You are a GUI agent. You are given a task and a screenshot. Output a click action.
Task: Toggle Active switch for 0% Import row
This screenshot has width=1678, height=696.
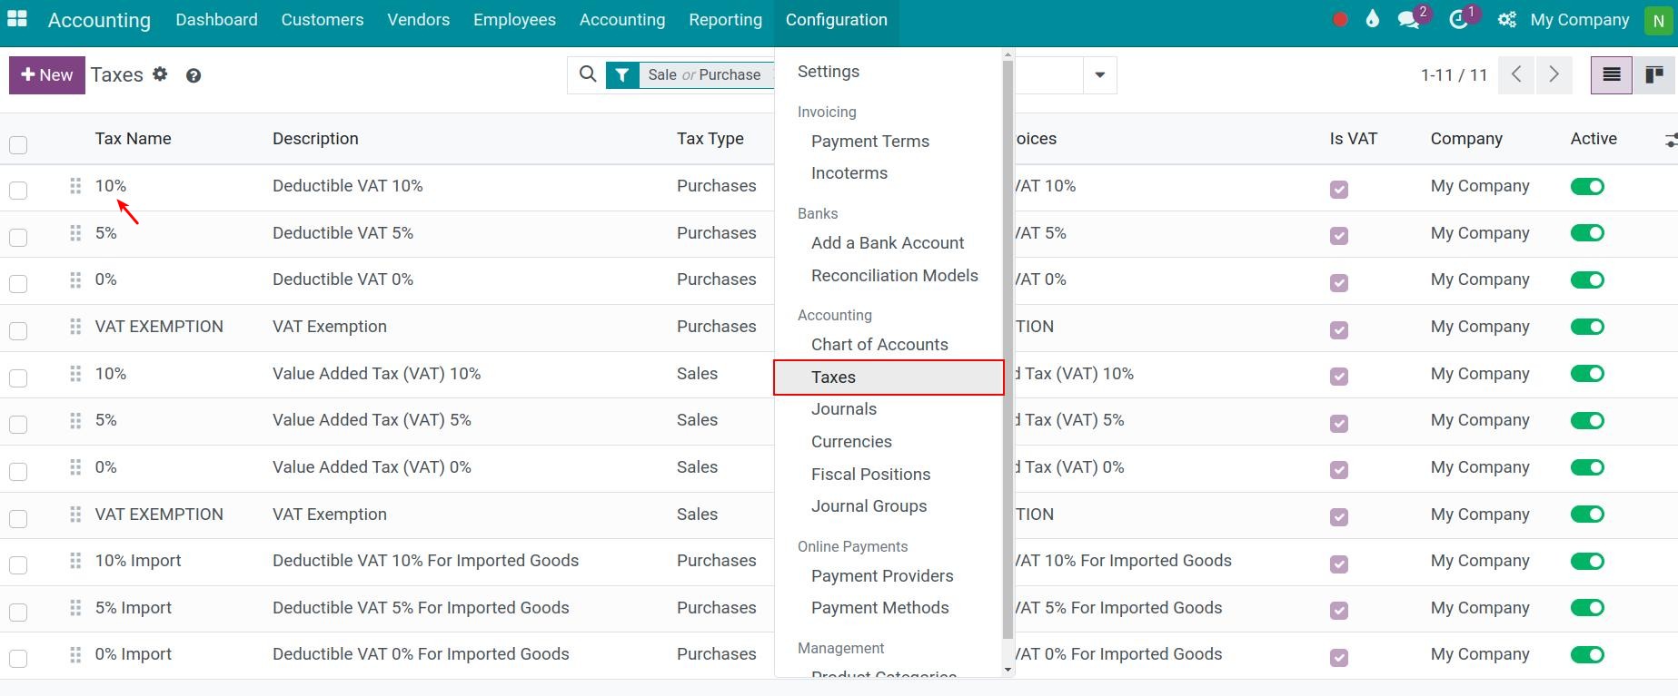[1587, 654]
